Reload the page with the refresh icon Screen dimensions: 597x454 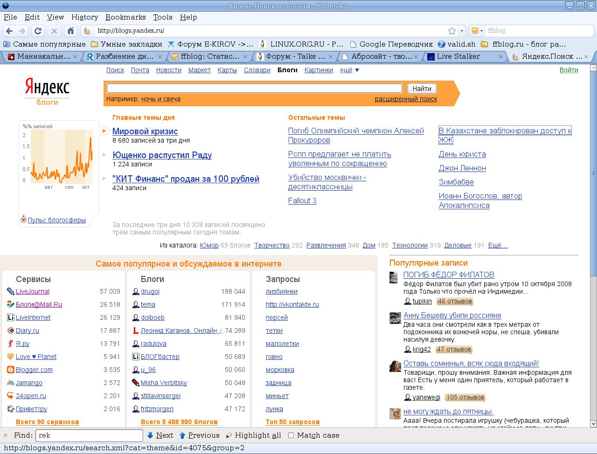[38, 31]
